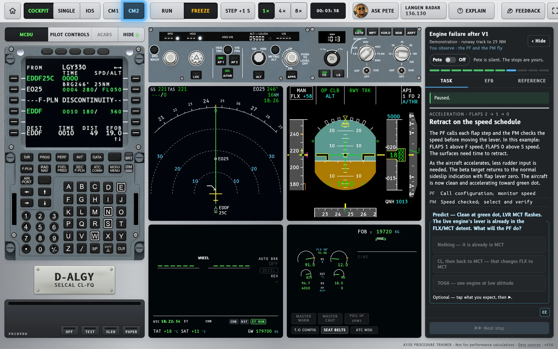
Task: Collapse the scenario panel using Hide
Action: 538,41
